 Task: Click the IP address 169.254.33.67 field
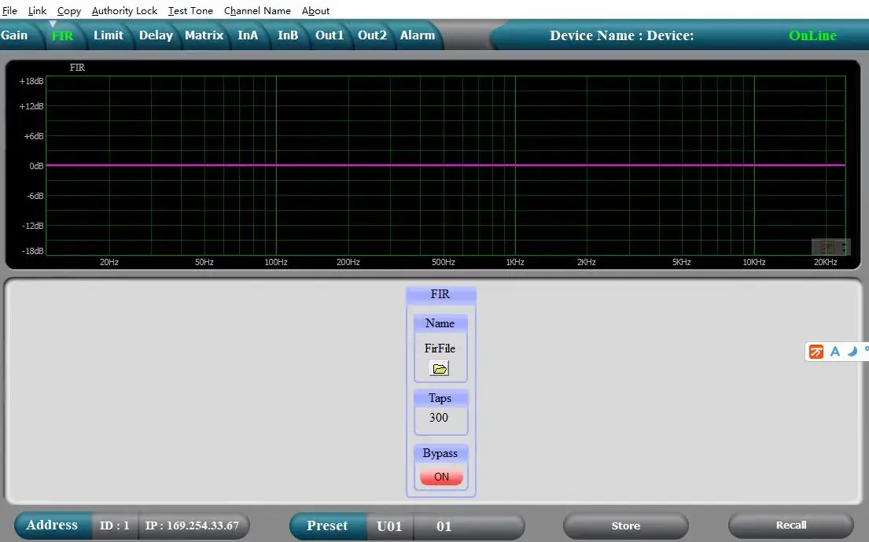[192, 525]
